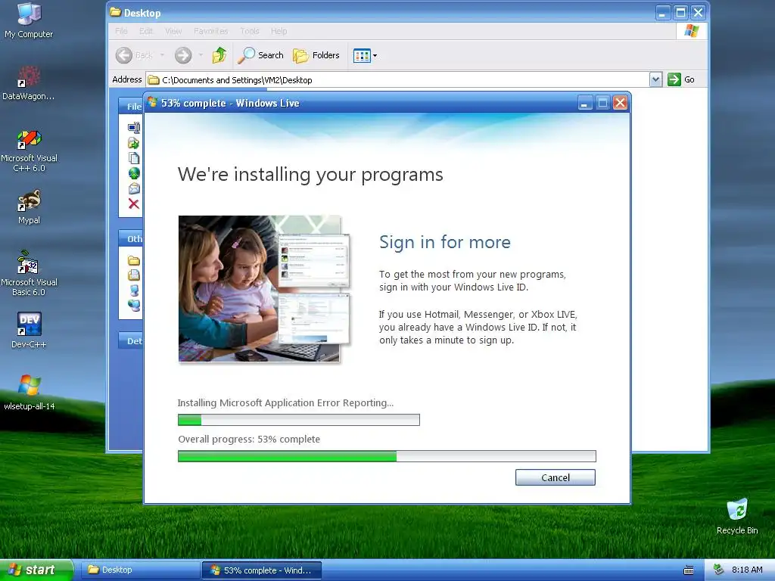Open the View menu in Desktop window
Viewport: 775px width, 581px height.
tap(173, 31)
